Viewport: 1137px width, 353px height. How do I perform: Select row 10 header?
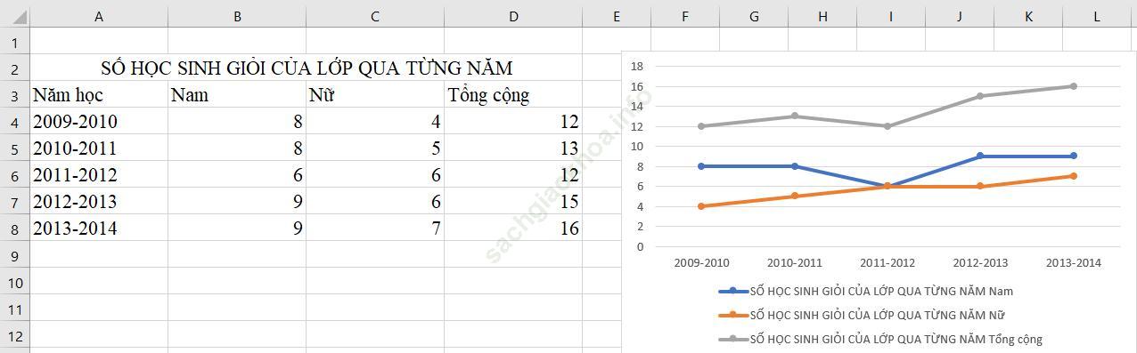[14, 282]
